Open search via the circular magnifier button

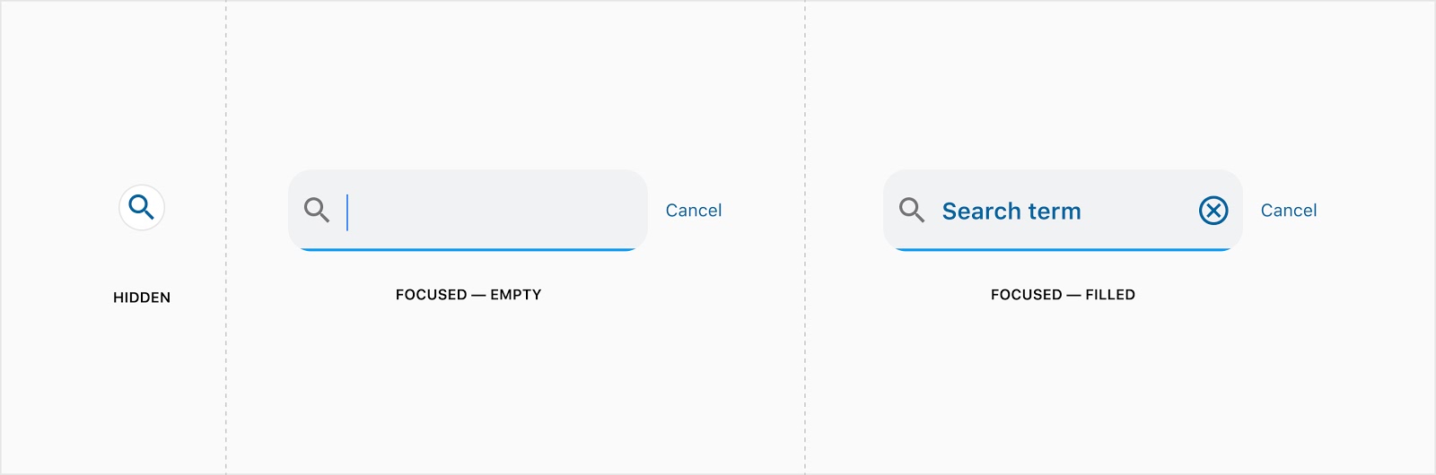coord(142,208)
